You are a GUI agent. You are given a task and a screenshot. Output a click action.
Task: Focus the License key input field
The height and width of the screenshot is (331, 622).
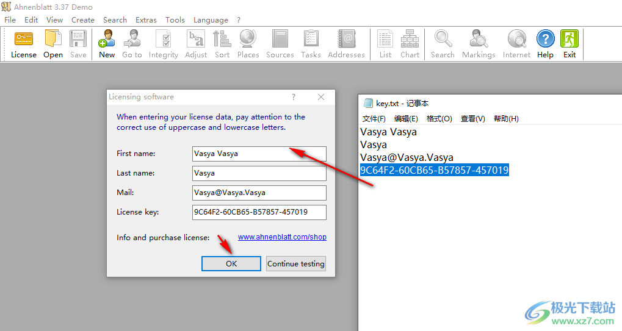coord(259,212)
